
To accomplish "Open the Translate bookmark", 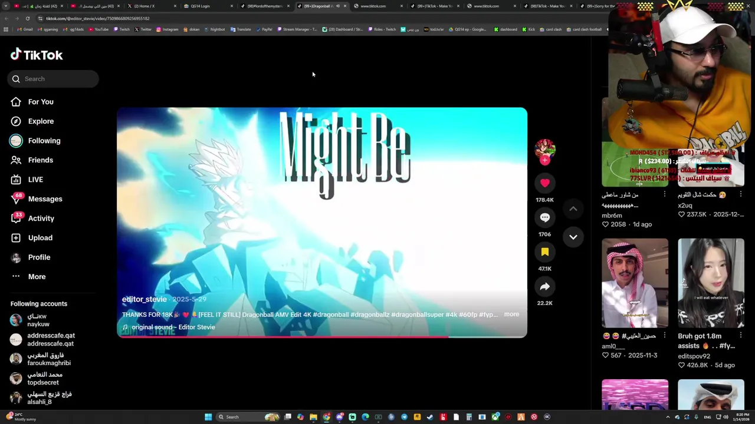I will 241,29.
